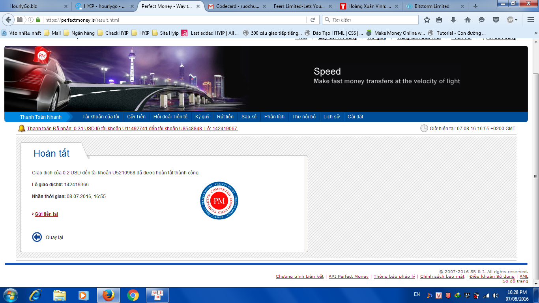
Task: Open the new tab plus button
Action: pos(475,6)
